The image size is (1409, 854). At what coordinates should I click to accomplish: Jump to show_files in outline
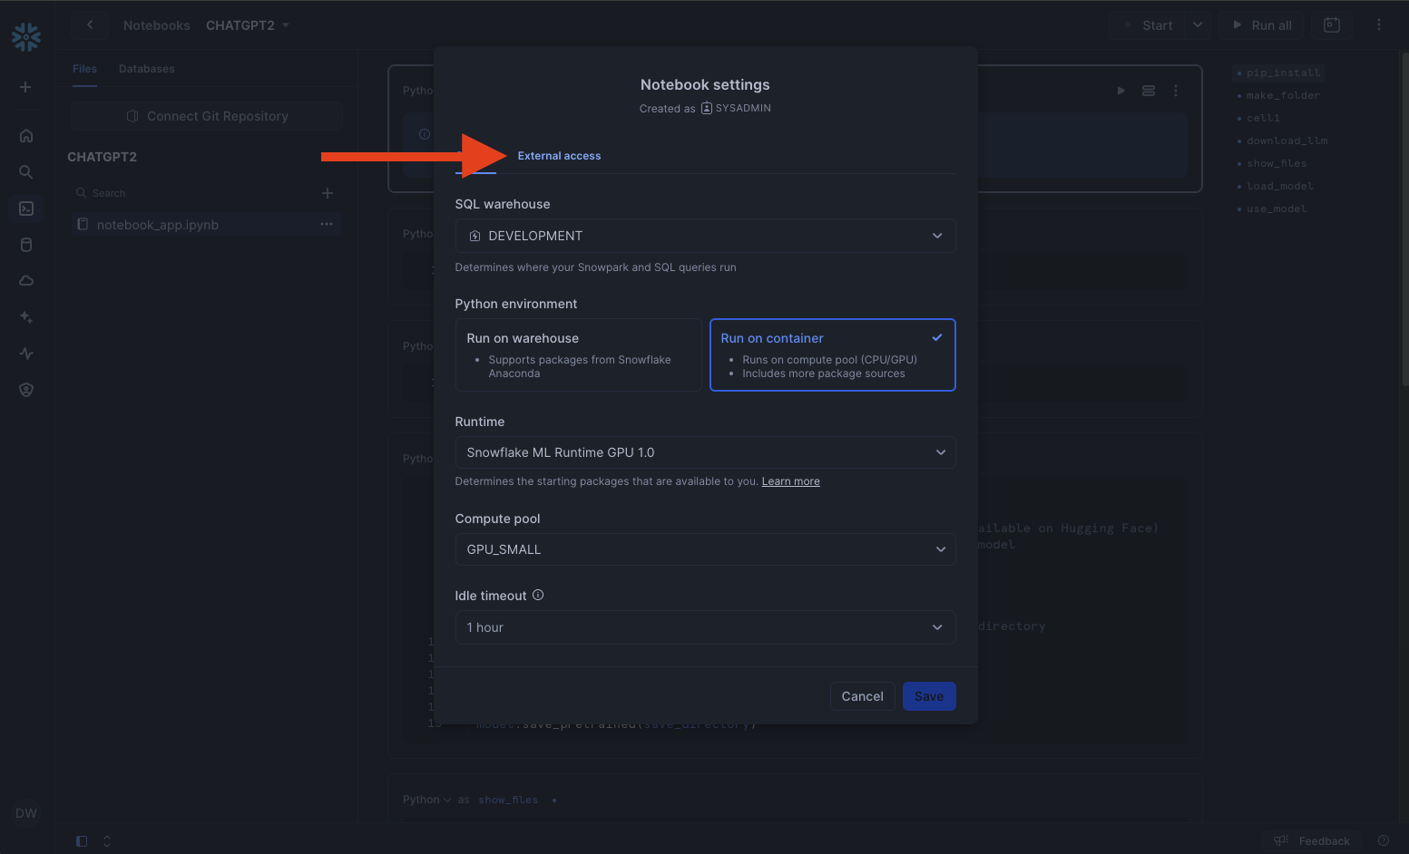click(1277, 163)
